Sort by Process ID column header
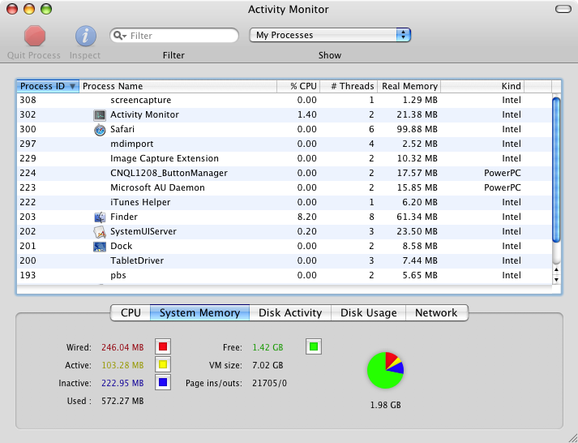Viewport: 578px width, 443px height. [48, 86]
